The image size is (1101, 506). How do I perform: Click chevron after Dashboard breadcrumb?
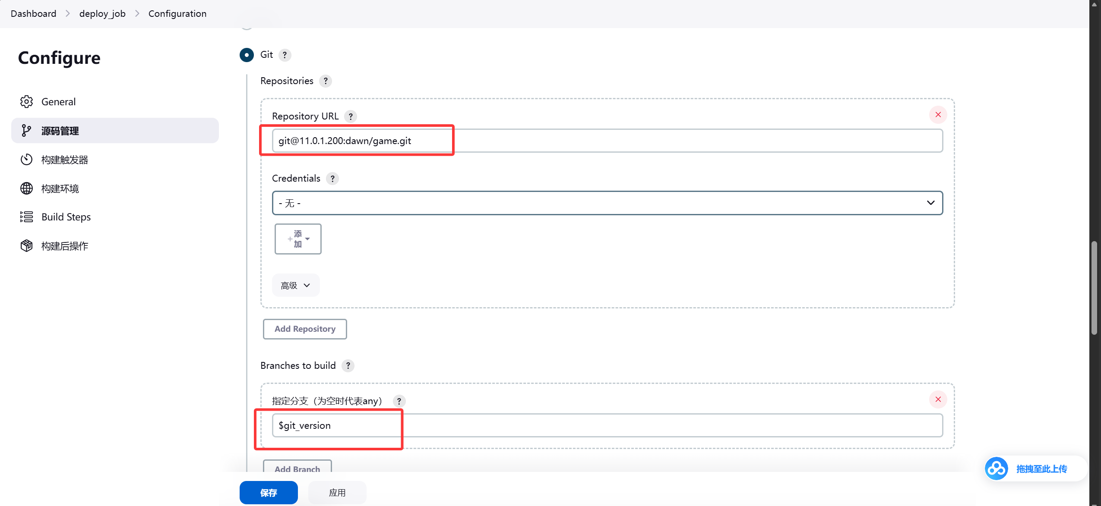pos(68,13)
